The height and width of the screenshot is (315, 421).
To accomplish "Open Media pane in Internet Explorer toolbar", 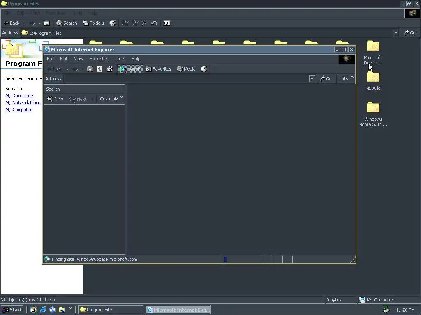I will 186,69.
